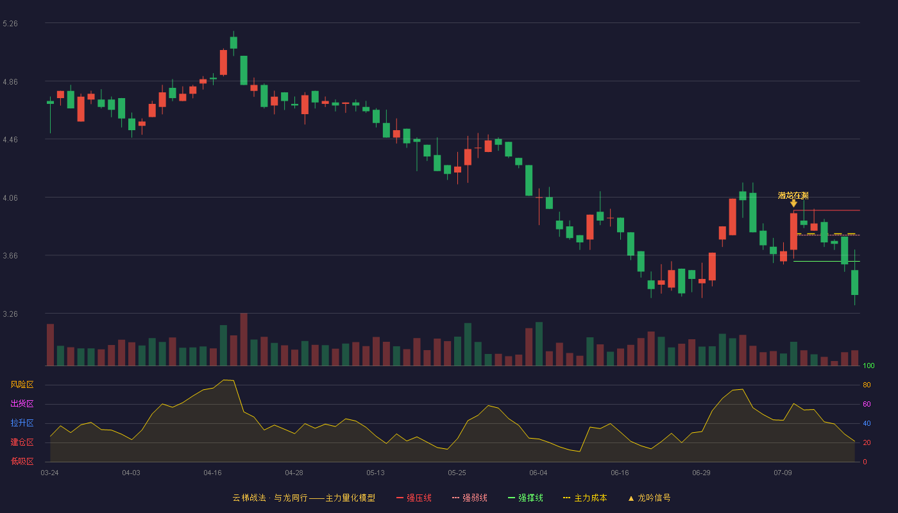Click the 潜龙在渊 signal text label
Viewport: 898px width, 513px height.
793,196
